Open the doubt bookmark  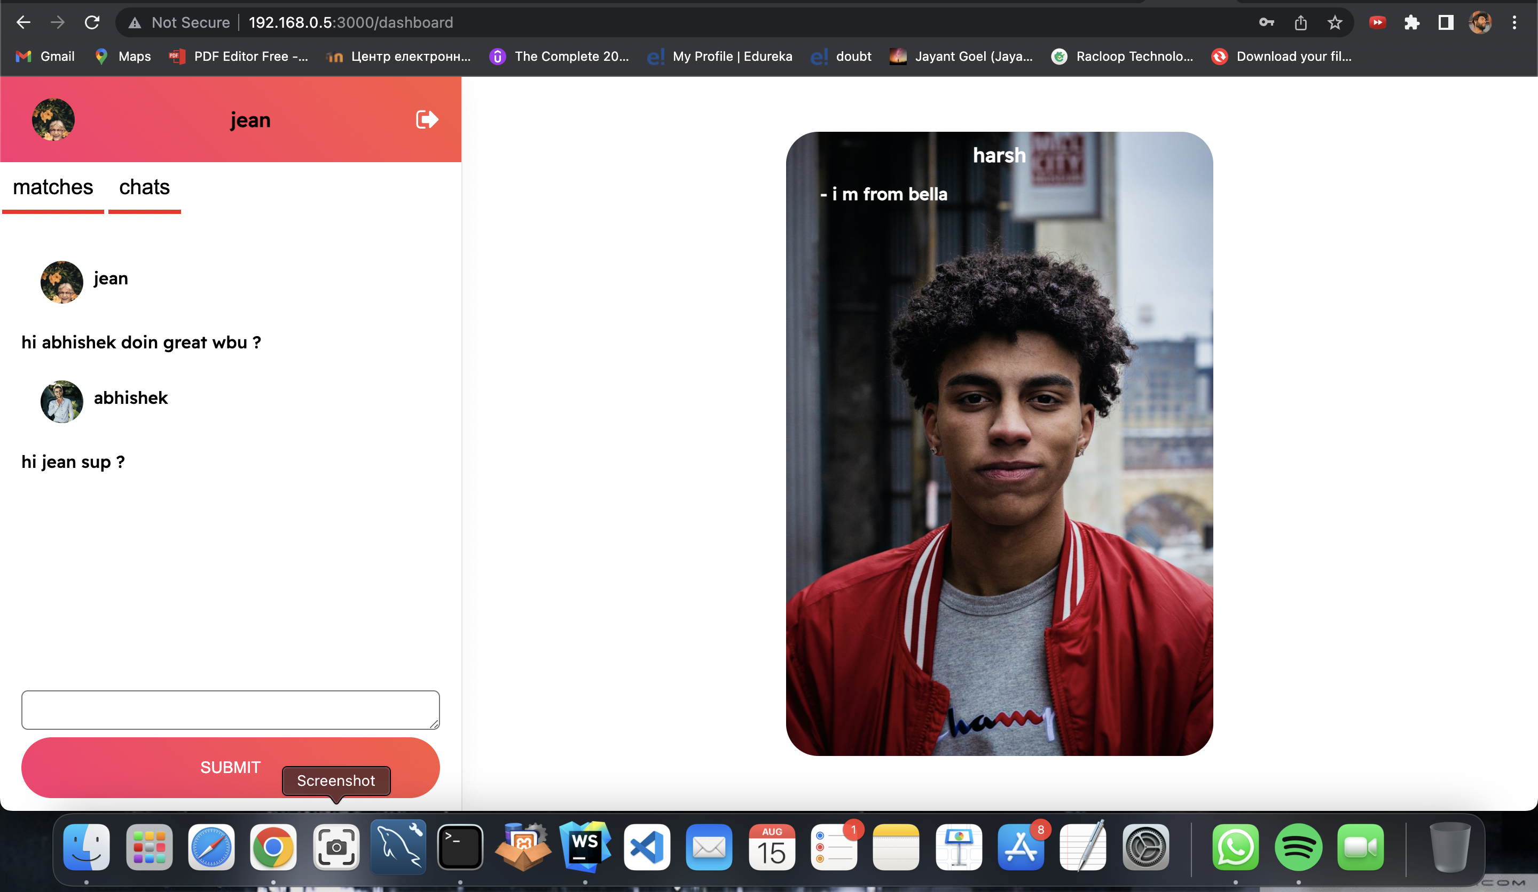[x=841, y=56]
